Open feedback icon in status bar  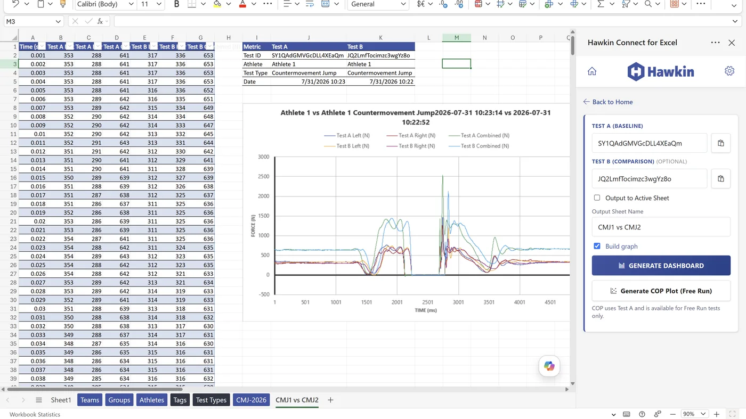(x=658, y=414)
